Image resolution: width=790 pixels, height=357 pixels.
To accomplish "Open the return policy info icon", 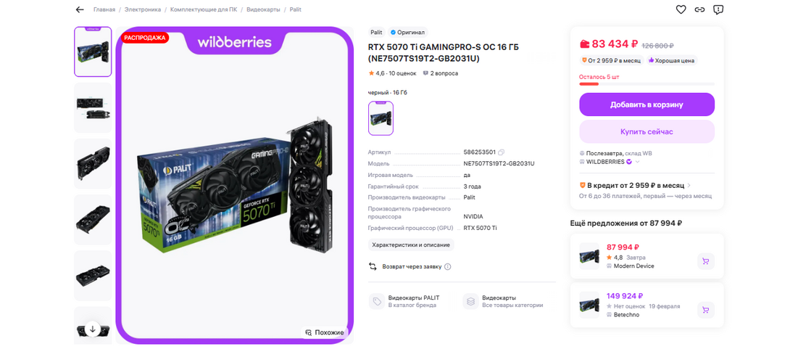I will tap(447, 267).
